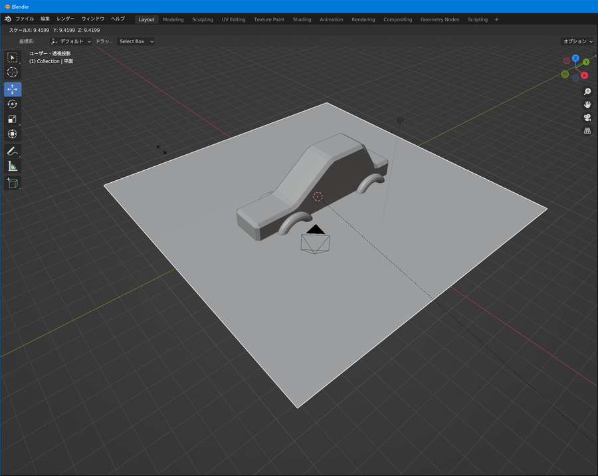
Task: Choose the Measure tool
Action: 13,166
